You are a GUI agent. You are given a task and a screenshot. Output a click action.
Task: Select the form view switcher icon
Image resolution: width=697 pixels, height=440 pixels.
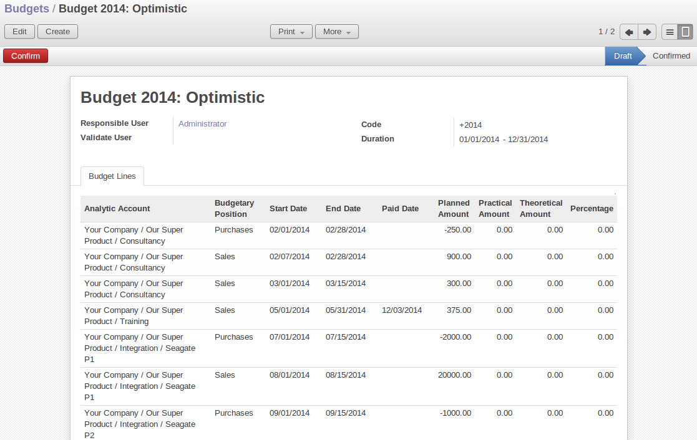685,31
